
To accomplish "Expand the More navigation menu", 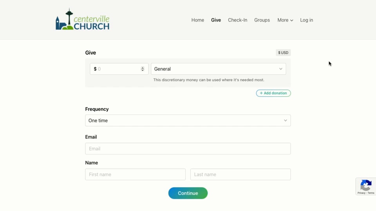I will [285, 20].
